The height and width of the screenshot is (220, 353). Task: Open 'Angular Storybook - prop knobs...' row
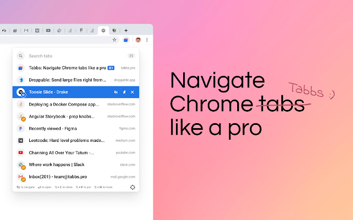[76, 117]
